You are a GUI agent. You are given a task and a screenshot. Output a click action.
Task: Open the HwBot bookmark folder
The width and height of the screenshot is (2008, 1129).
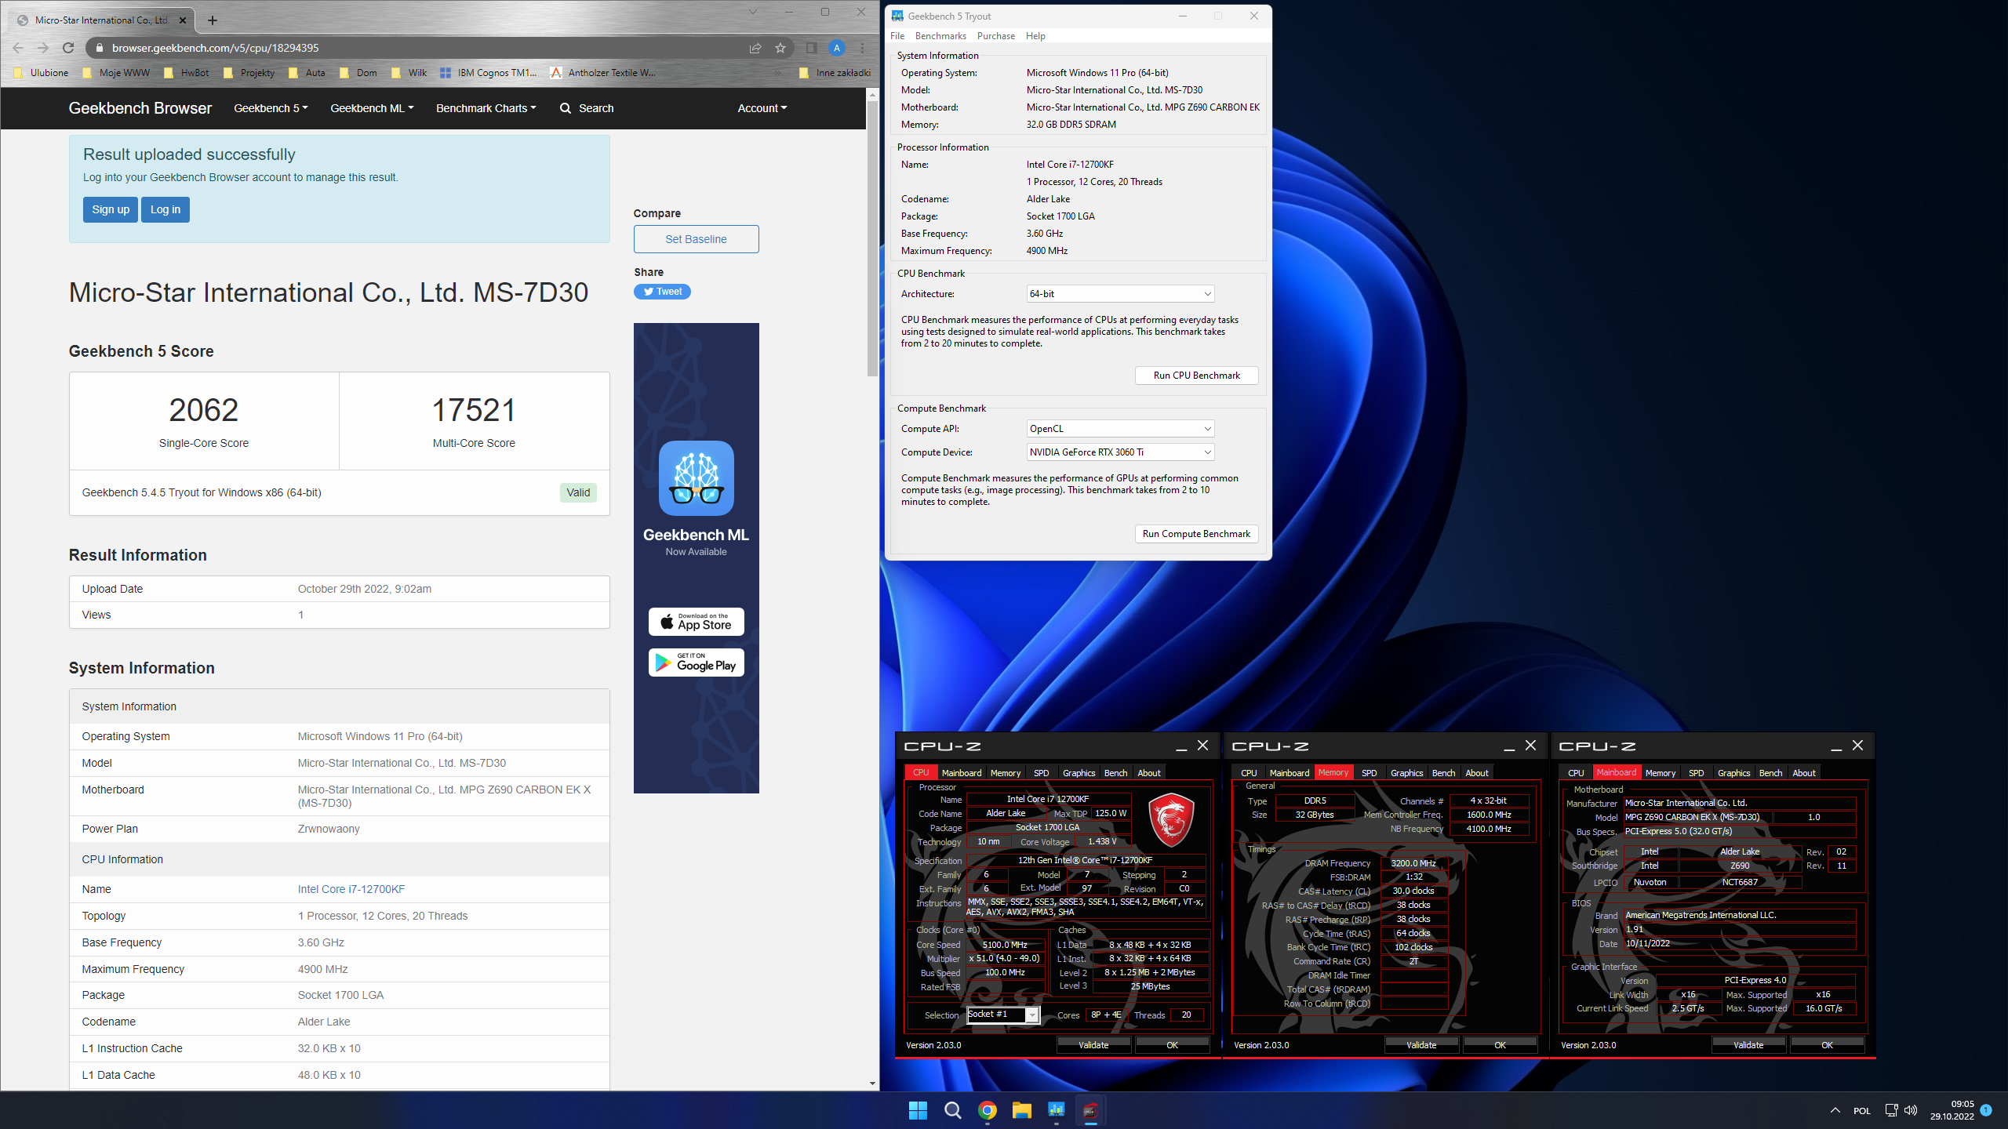(x=187, y=73)
